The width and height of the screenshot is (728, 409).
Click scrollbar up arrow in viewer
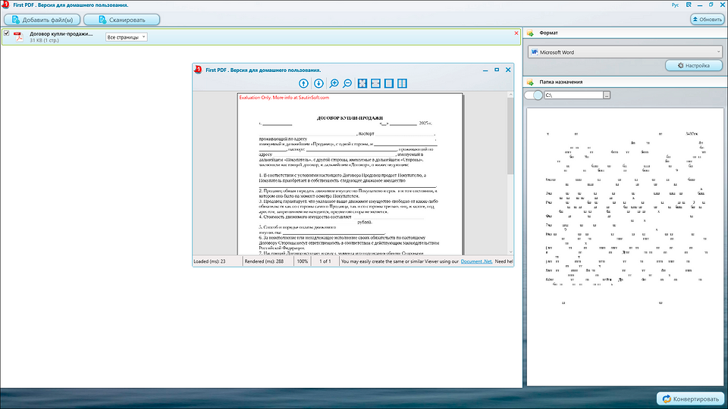click(510, 95)
